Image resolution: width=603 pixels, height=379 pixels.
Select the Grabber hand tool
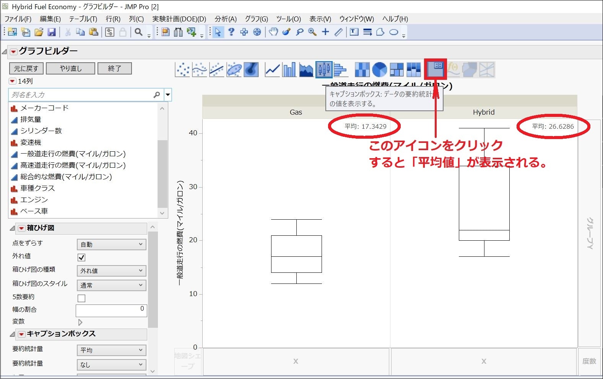tap(273, 32)
